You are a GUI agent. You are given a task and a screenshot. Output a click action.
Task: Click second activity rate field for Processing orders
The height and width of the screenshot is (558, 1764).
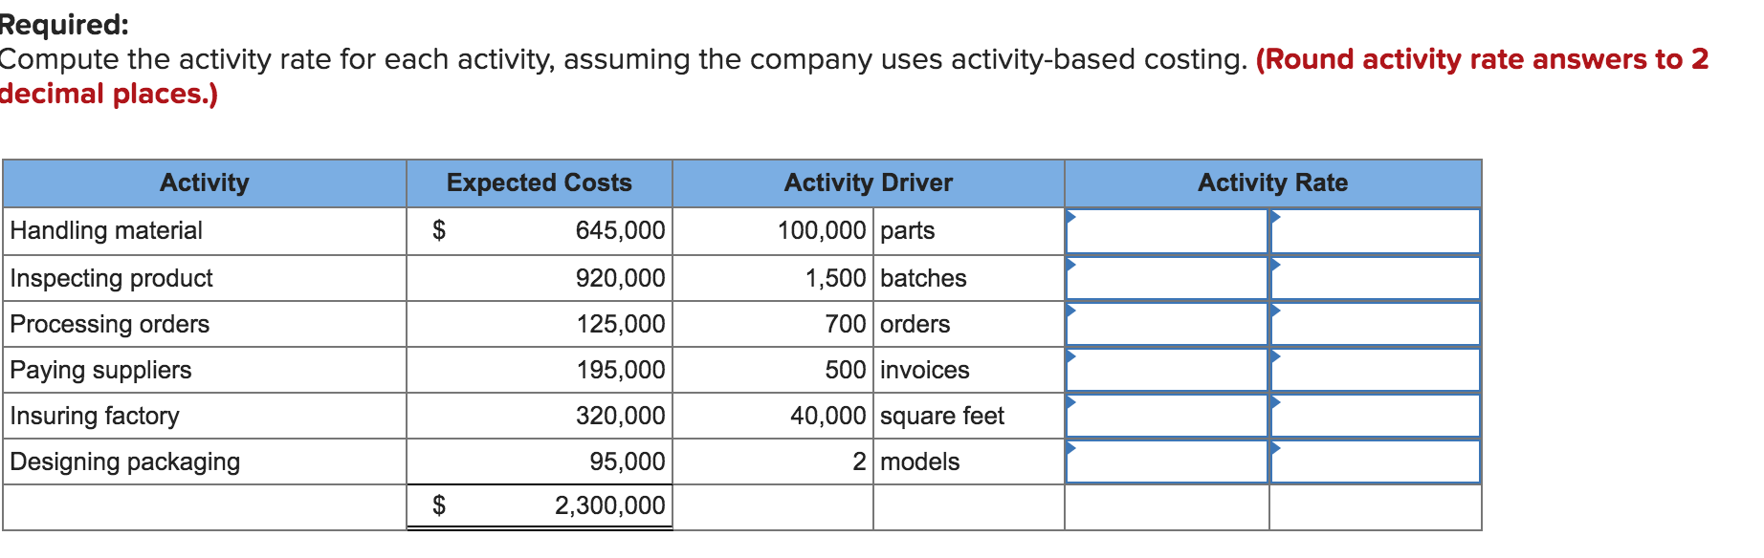click(1376, 324)
